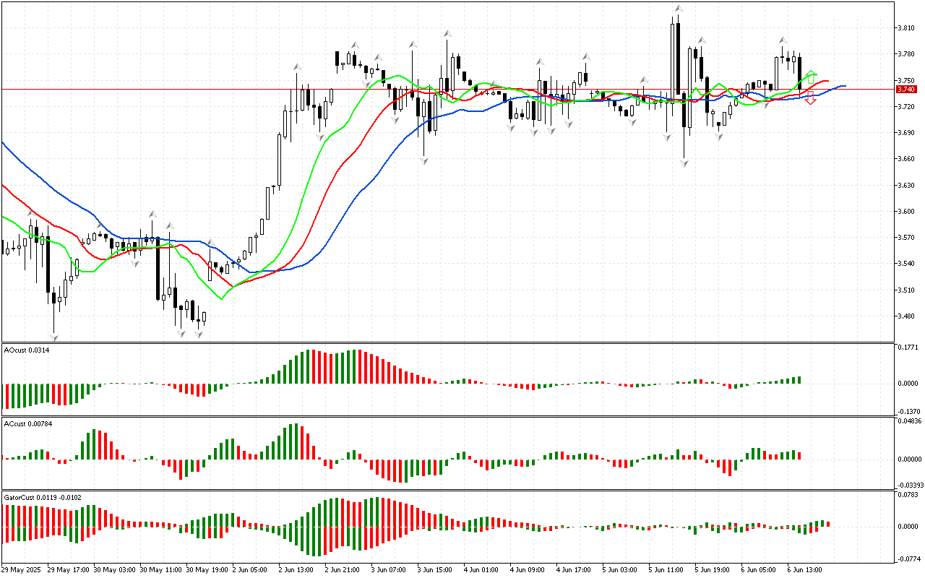The image size is (925, 578).
Task: Click the 3.480 price scale label
Action: tap(906, 316)
